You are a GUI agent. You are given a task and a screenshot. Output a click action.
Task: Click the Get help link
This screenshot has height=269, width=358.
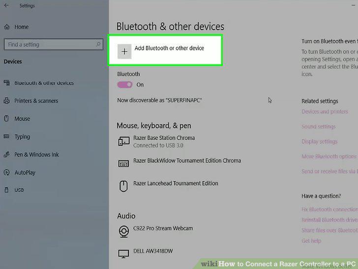[311, 241]
